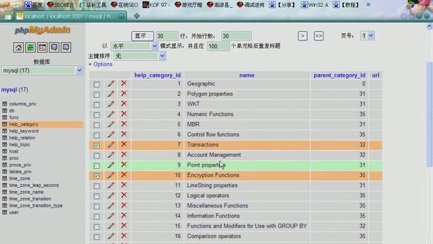Edit the Logical operators row pencil
Image resolution: width=433 pixels, height=244 pixels.
pyautogui.click(x=111, y=195)
